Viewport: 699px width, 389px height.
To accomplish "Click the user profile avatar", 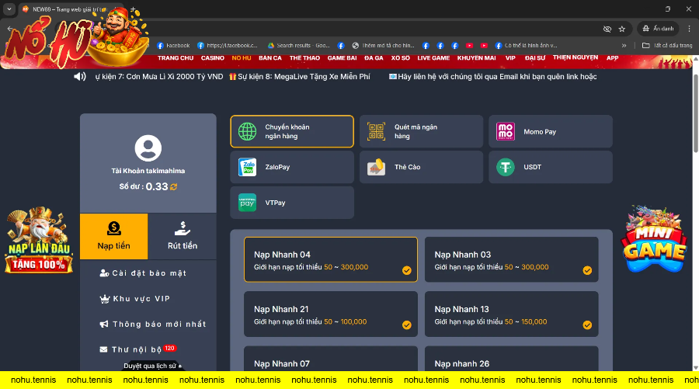I will (x=148, y=148).
